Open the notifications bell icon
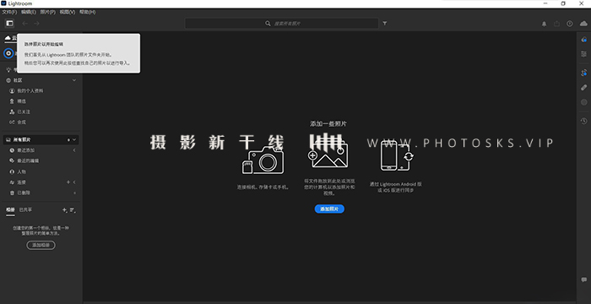 tap(544, 24)
